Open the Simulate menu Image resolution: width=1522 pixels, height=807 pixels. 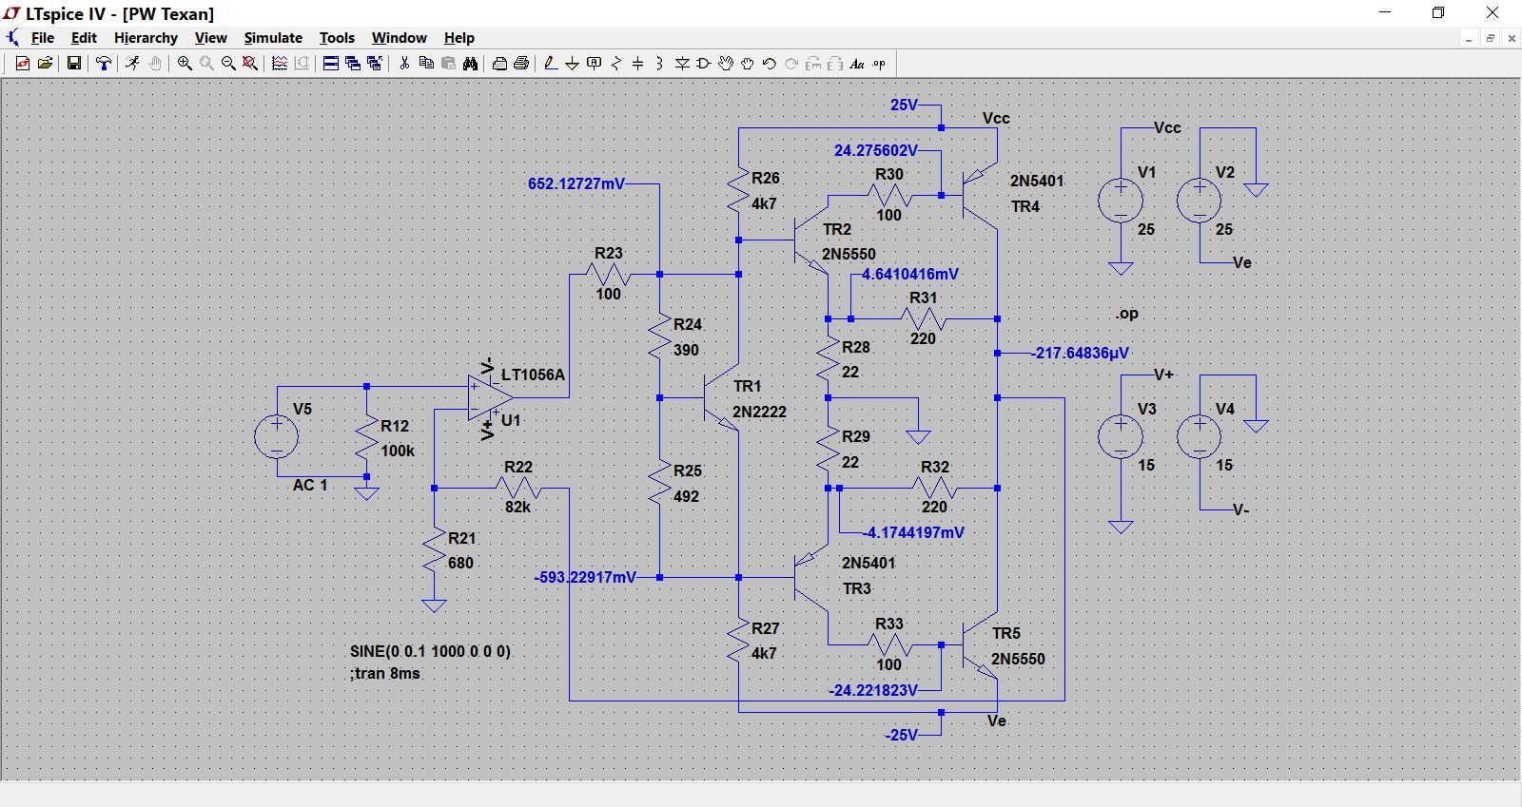click(x=273, y=38)
